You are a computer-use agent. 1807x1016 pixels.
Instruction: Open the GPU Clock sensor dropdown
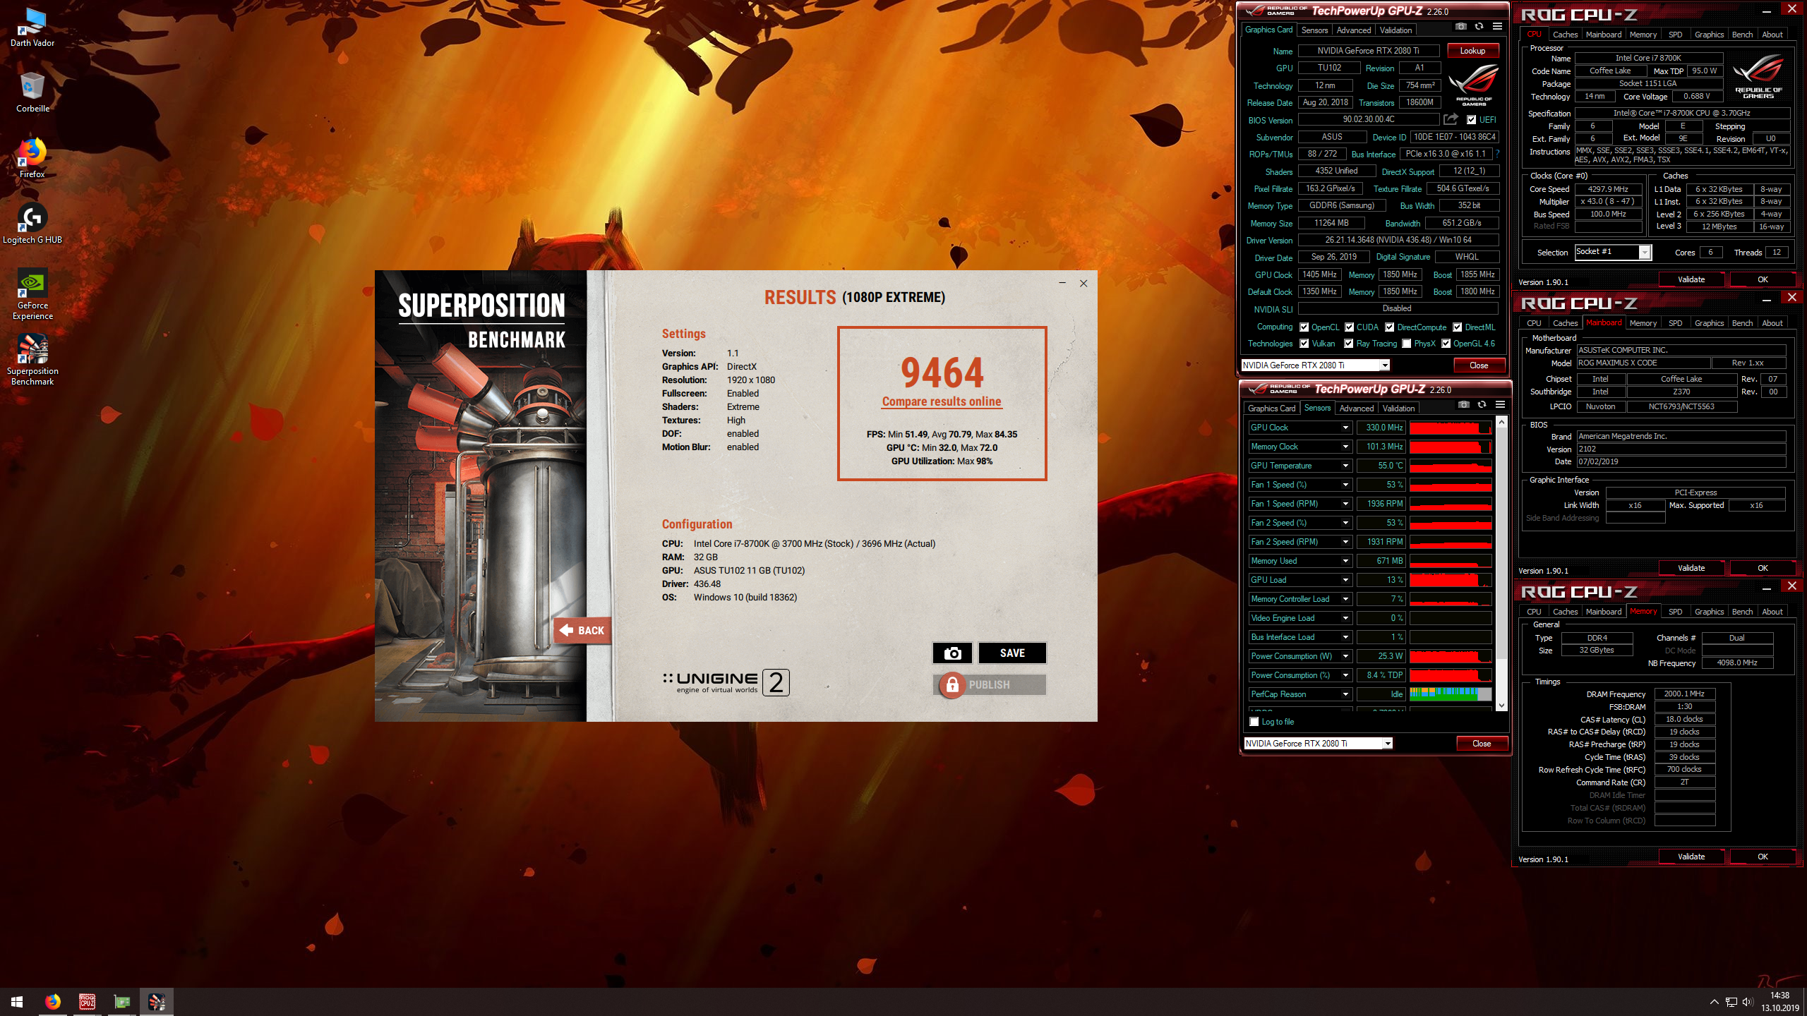pyautogui.click(x=1345, y=428)
